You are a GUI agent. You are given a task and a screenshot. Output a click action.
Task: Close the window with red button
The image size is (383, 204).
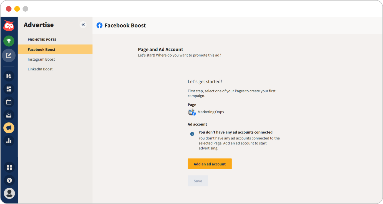pyautogui.click(x=9, y=9)
